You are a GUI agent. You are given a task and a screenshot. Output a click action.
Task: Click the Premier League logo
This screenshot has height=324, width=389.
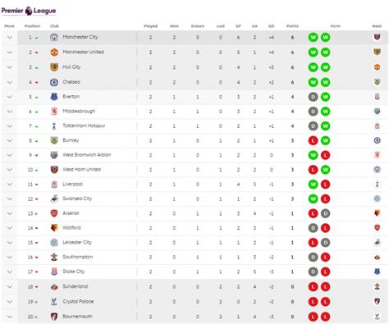click(29, 11)
